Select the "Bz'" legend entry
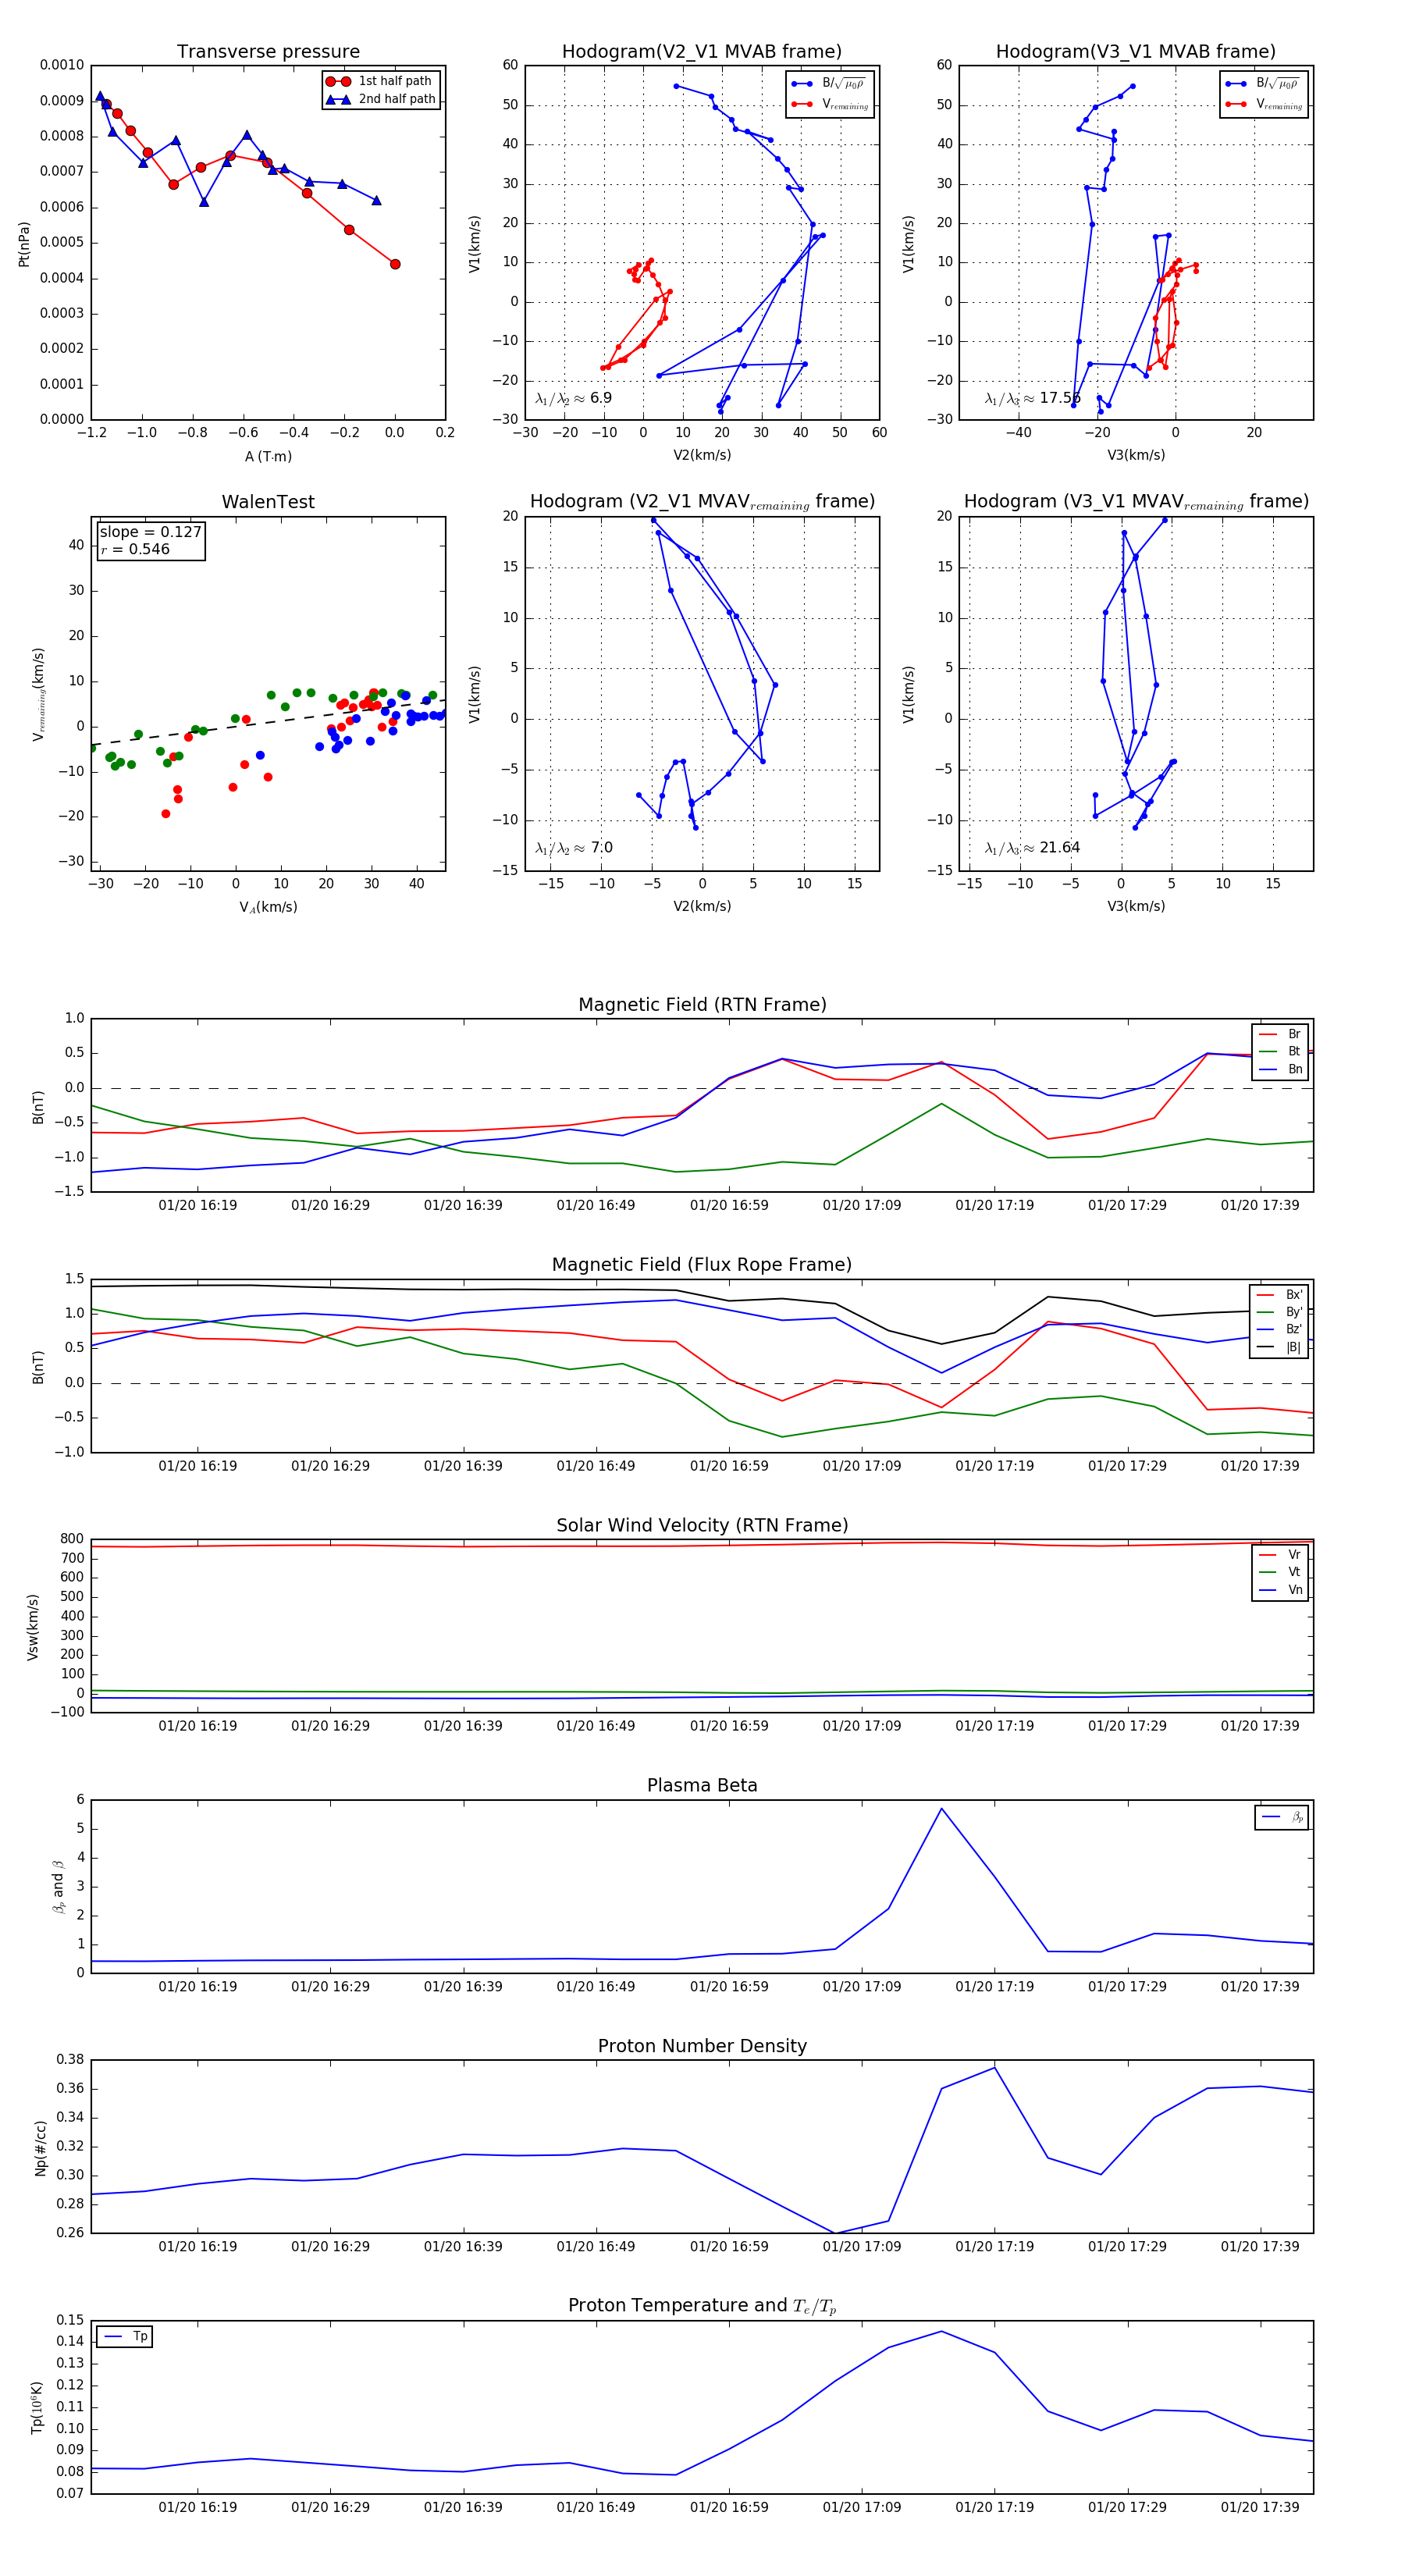 [1279, 1329]
